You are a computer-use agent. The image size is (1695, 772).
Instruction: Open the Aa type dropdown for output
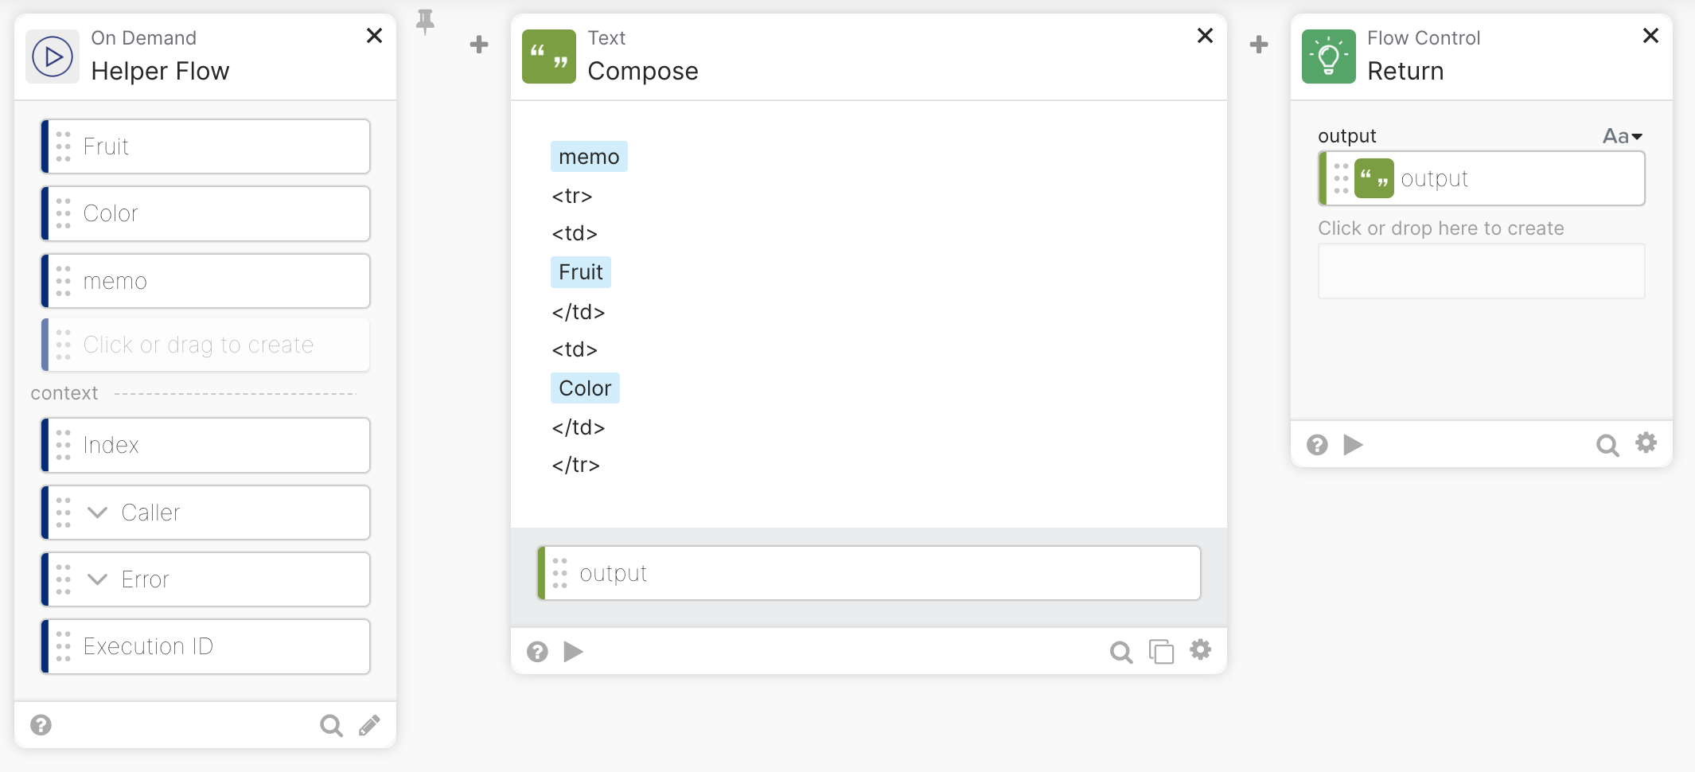point(1623,136)
